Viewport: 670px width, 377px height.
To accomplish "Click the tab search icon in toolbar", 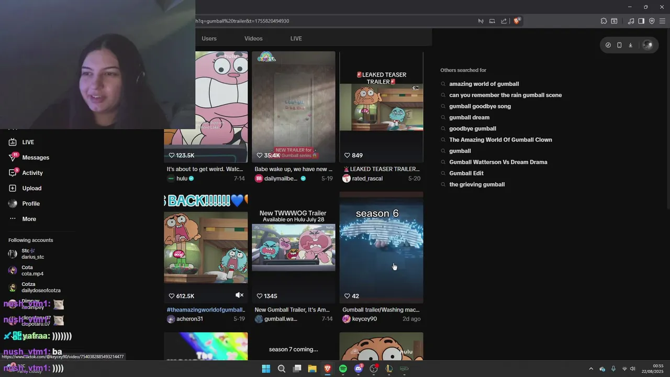I will click(614, 21).
